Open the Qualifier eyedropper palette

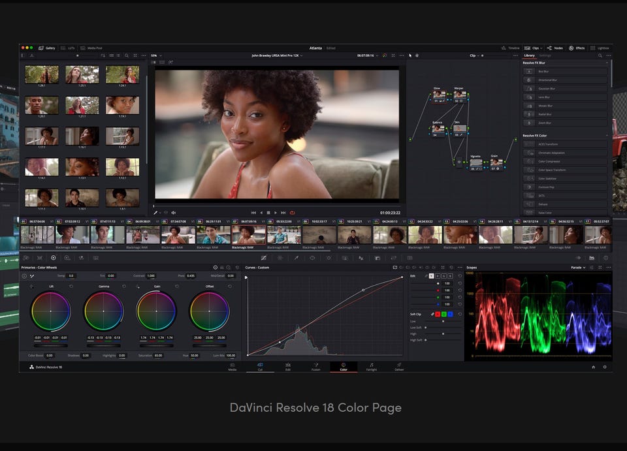(x=297, y=258)
